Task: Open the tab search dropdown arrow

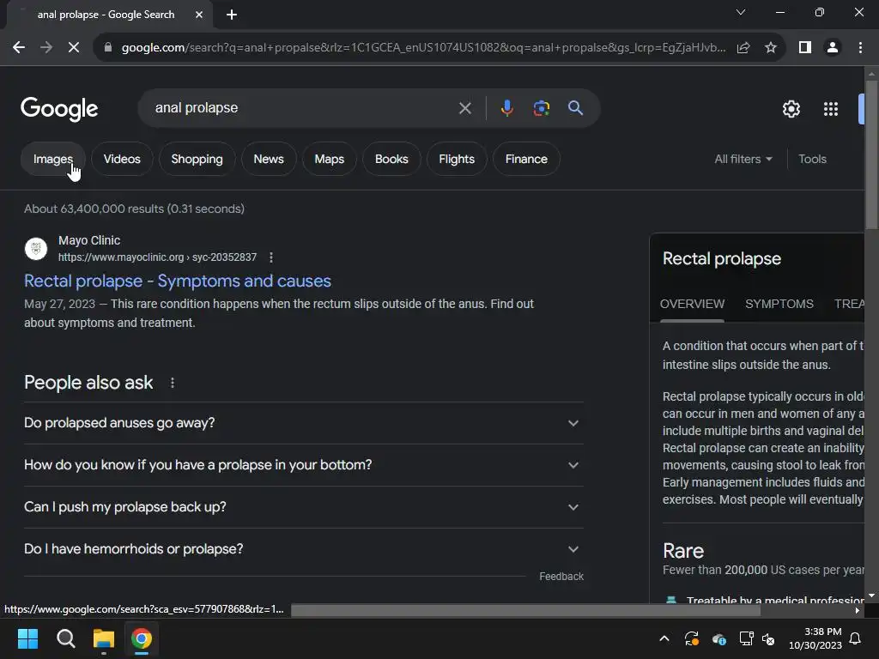Action: coord(741,12)
